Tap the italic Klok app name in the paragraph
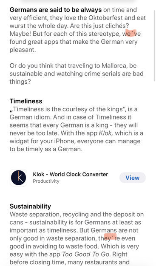156x266 pixels. 106,133
